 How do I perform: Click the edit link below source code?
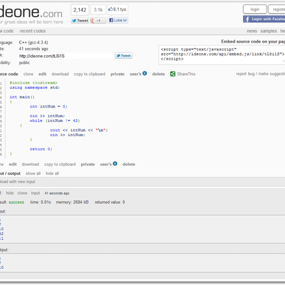pos(13,165)
